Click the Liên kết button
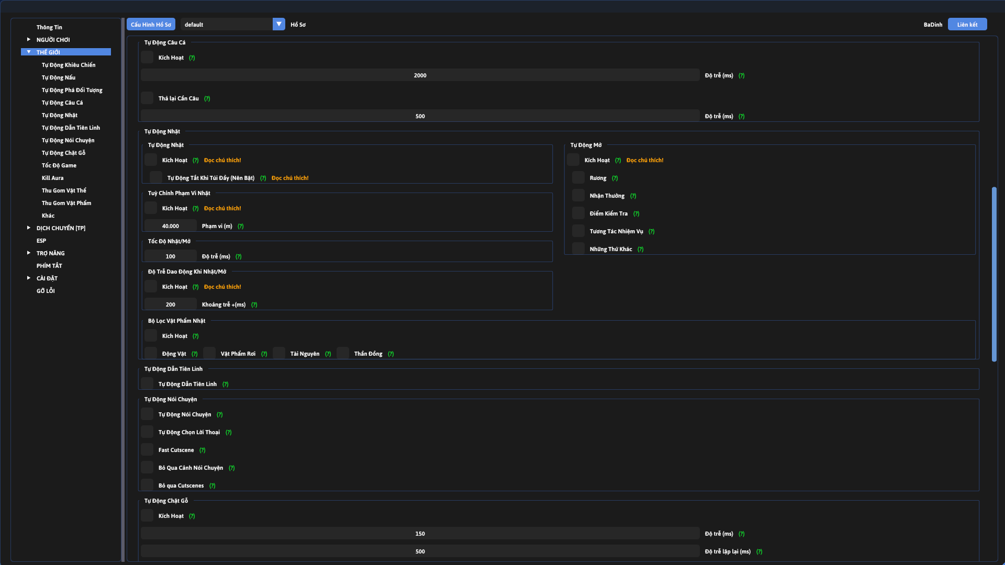The height and width of the screenshot is (565, 1005). [967, 25]
